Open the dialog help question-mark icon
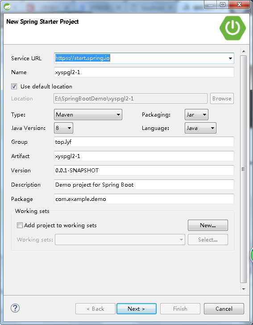Image resolution: width=253 pixels, height=325 pixels. coord(15,308)
